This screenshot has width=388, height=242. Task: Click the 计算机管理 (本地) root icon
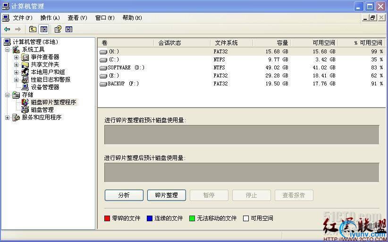[7, 42]
